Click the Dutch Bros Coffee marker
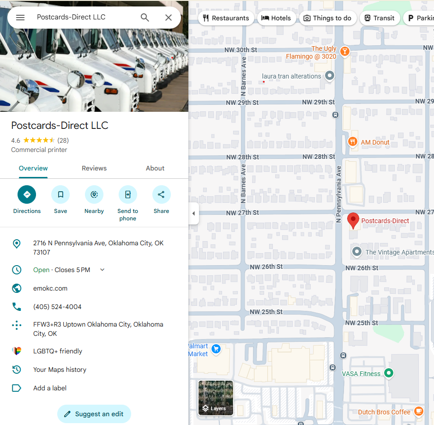 click(419, 411)
